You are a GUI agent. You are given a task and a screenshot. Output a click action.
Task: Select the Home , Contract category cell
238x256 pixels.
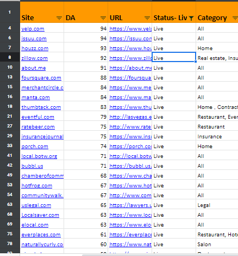click(217, 106)
